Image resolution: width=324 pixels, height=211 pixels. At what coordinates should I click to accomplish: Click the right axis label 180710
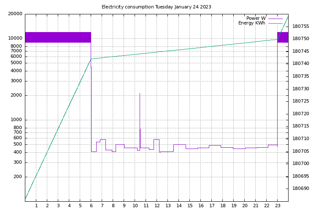[x=301, y=139]
